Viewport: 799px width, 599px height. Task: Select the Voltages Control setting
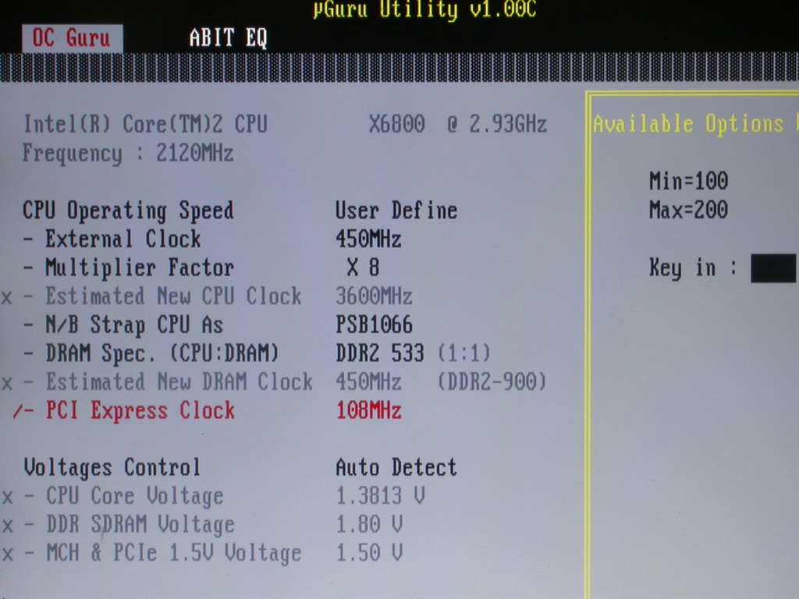112,467
